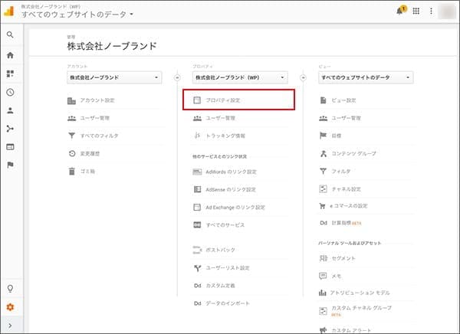Click the funnel icon beside すべてのフィルタ

(x=71, y=136)
